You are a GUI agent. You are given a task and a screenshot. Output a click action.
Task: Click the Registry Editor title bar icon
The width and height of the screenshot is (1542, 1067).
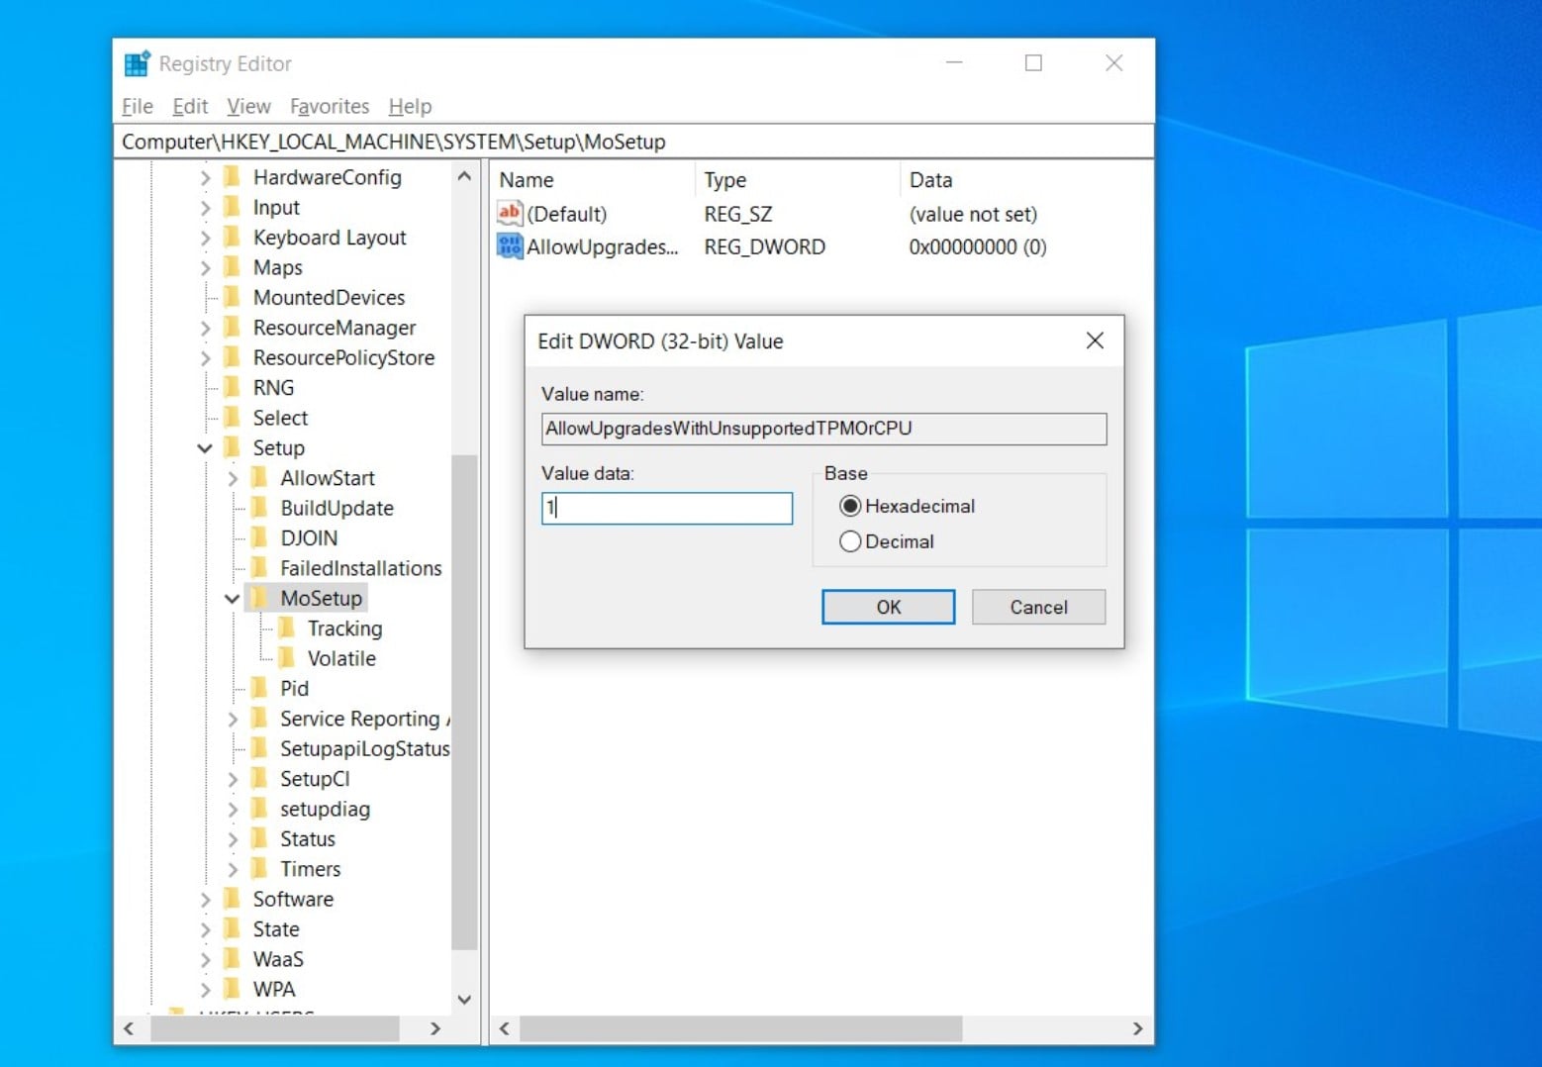(x=136, y=62)
